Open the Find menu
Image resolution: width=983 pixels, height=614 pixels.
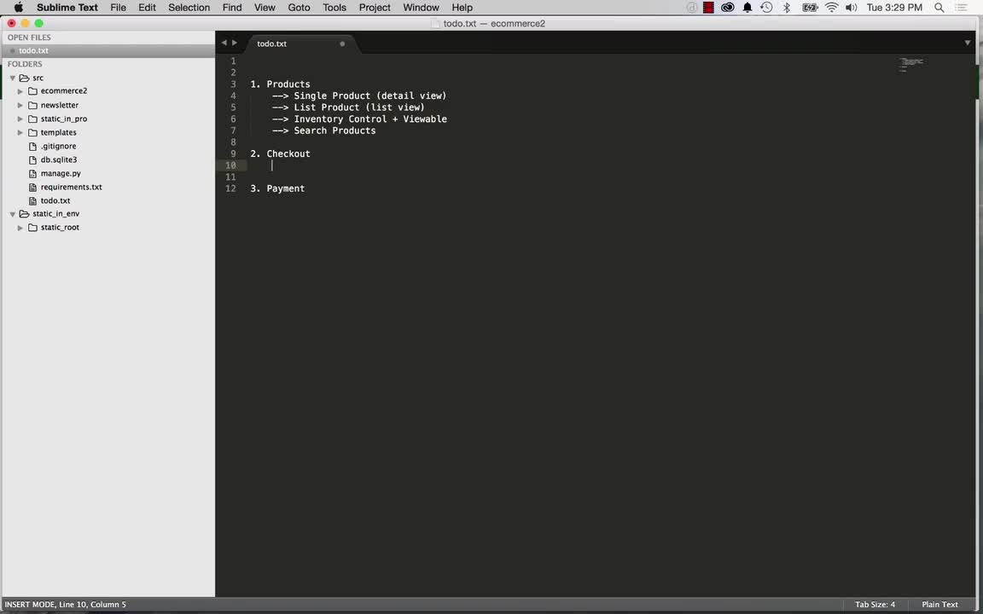[232, 8]
